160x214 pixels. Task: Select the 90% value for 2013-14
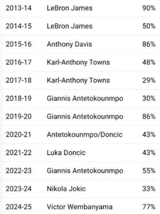coord(149,8)
